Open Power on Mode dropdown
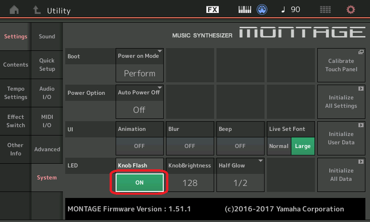 click(139, 65)
